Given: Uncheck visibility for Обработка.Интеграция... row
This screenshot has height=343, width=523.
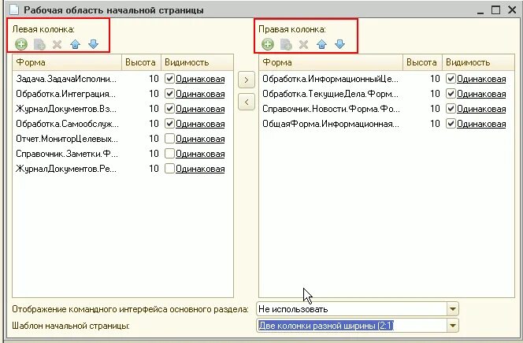Looking at the screenshot, I should click(x=169, y=94).
